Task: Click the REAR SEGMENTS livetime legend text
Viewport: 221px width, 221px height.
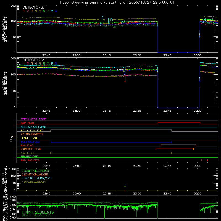Action: (37, 215)
